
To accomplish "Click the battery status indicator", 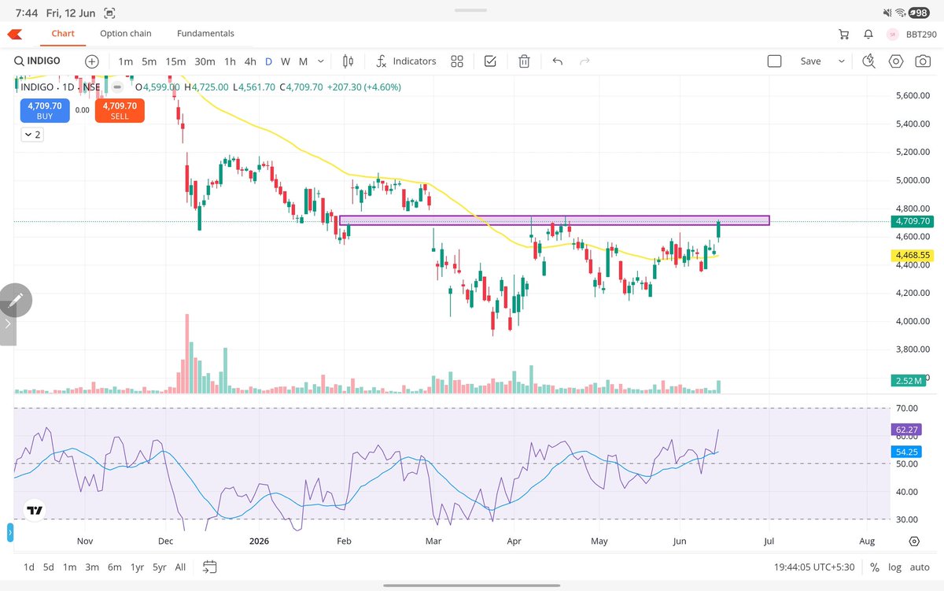I will pyautogui.click(x=920, y=13).
